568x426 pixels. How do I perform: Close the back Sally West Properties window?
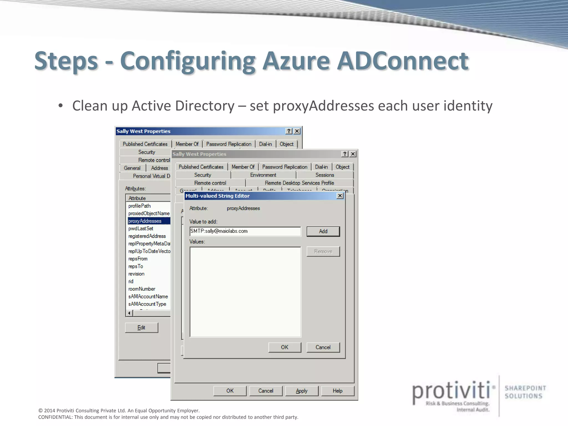(x=297, y=131)
